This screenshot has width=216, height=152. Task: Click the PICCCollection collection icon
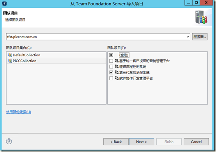pyautogui.click(x=10, y=61)
